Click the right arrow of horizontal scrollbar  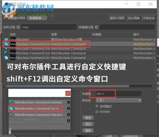click(x=153, y=86)
